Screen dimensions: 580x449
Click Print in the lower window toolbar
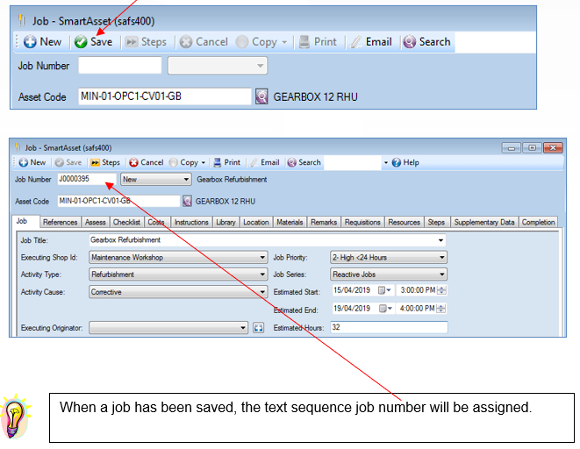tap(226, 162)
